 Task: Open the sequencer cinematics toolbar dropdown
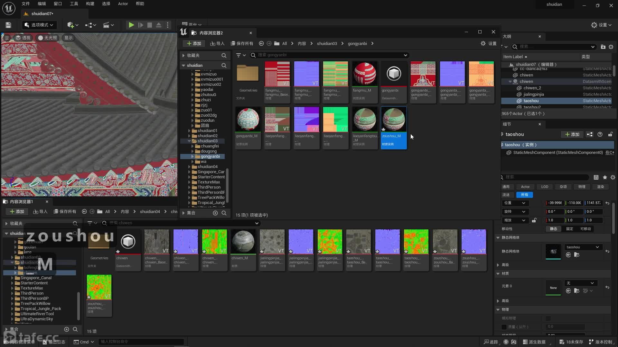(x=108, y=25)
